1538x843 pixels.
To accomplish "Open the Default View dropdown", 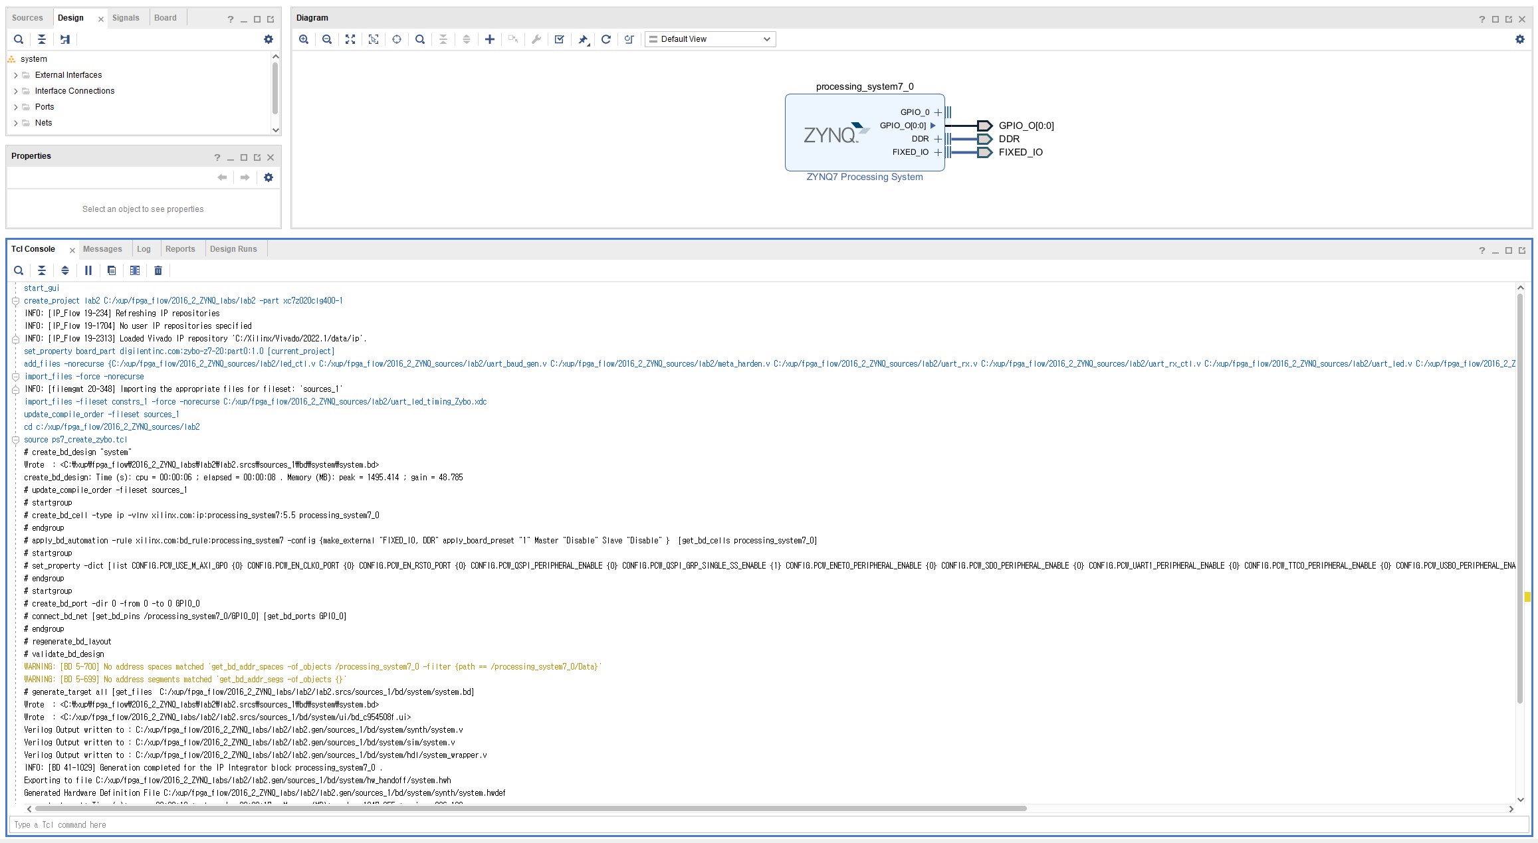I will point(710,39).
